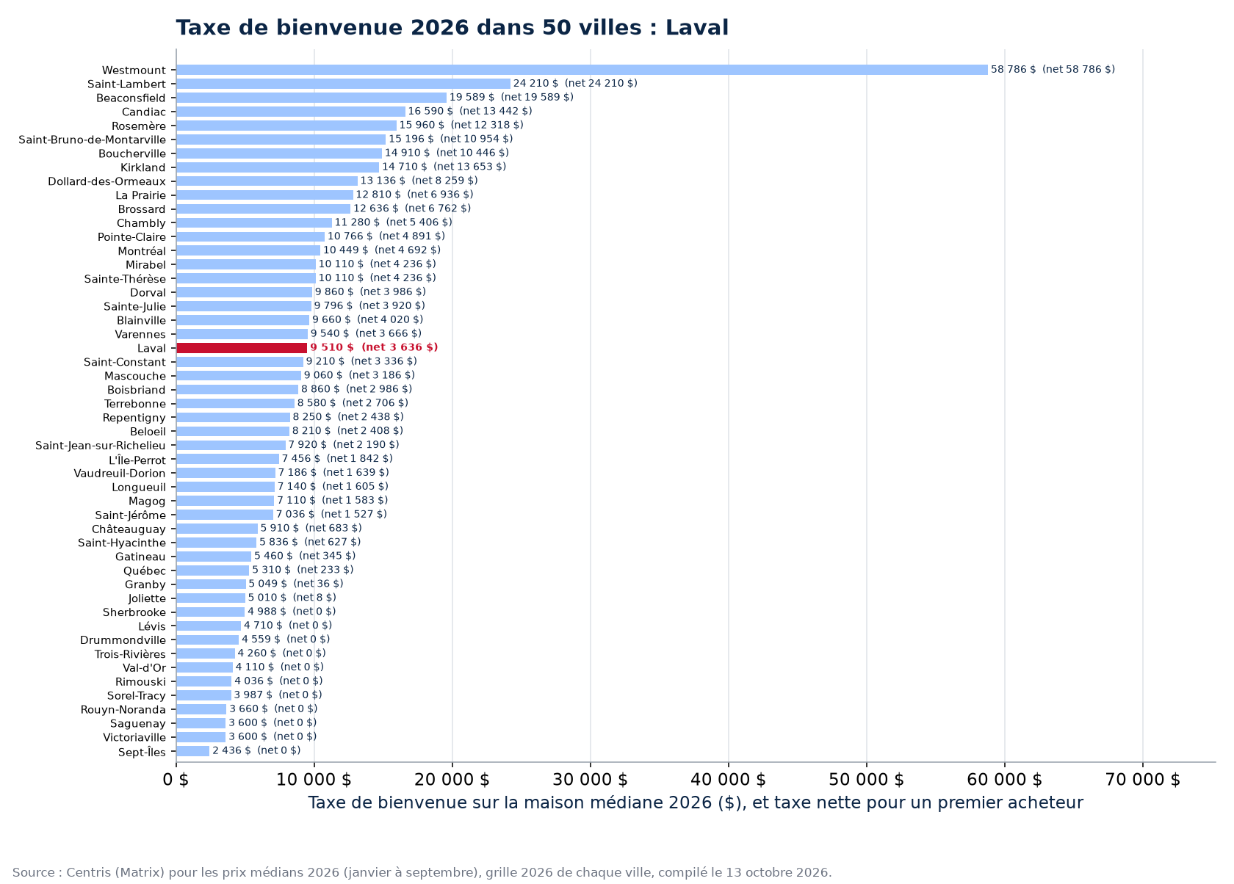The height and width of the screenshot is (884, 1234).
Task: Select the Magog value '7 110 $ (net 1 583 $)'
Action: (332, 501)
